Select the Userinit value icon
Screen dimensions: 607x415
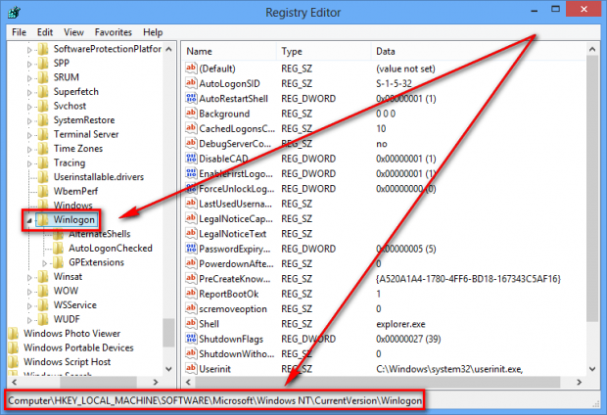click(191, 369)
